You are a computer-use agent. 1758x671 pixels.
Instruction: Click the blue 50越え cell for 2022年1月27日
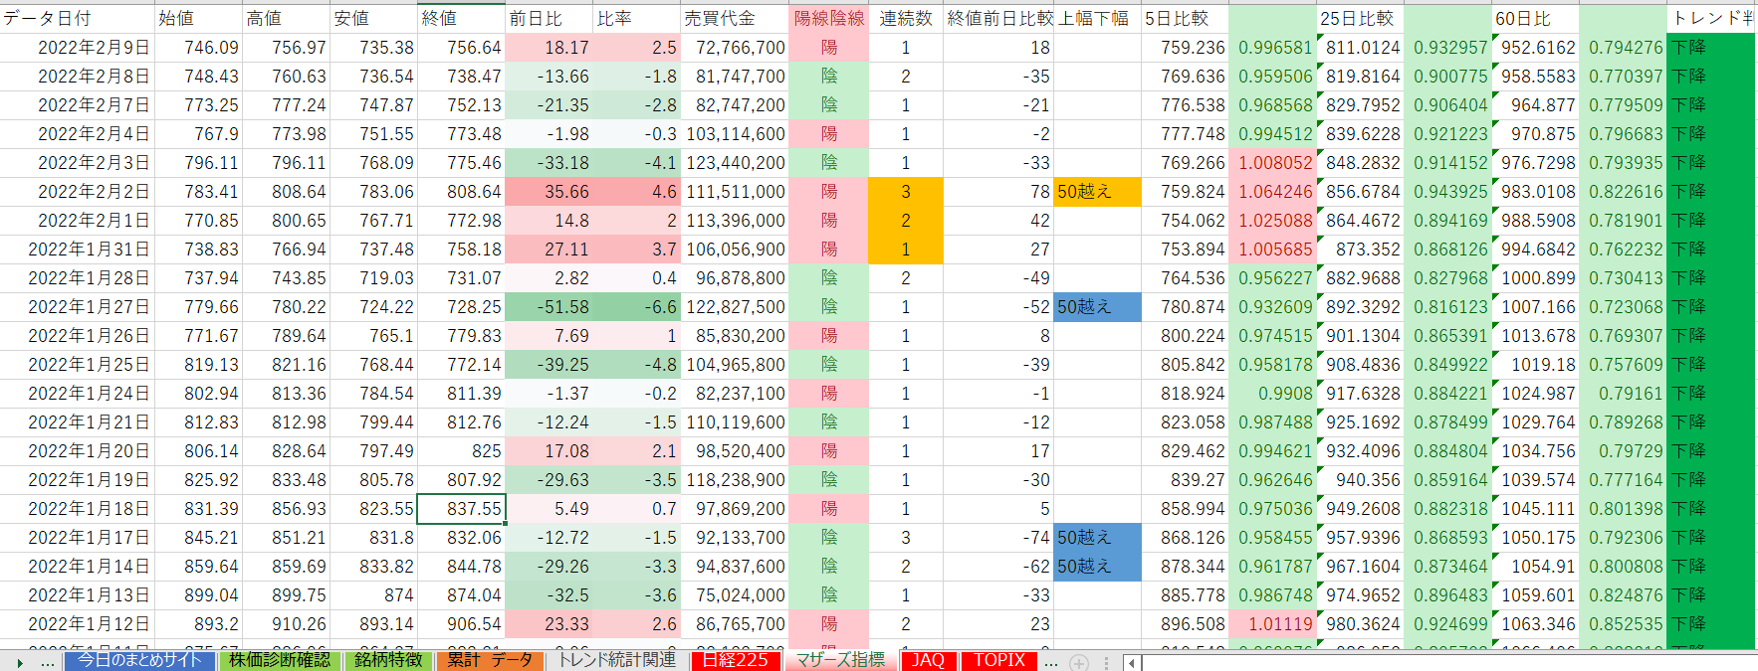[x=1097, y=307]
